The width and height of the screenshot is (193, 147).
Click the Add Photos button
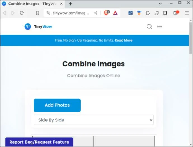(x=57, y=105)
